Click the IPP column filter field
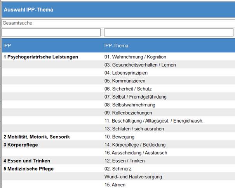 coord(51,32)
